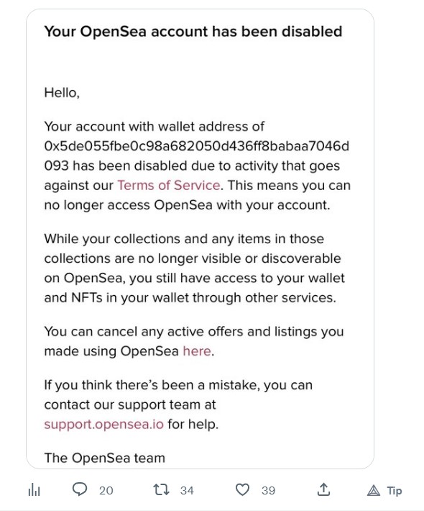Click the reply speech bubble icon
The height and width of the screenshot is (511, 424).
pos(79,489)
